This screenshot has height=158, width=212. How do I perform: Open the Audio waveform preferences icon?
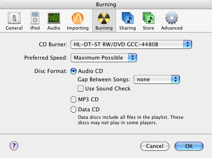pos(54,18)
